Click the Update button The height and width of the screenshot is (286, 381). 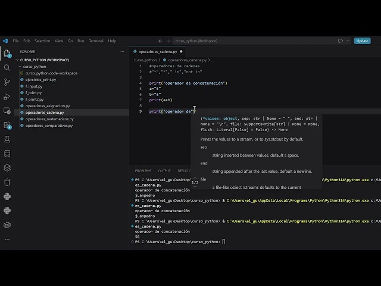(x=362, y=41)
